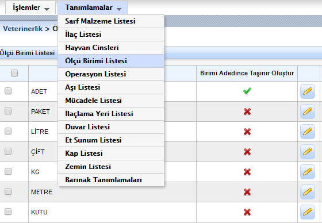The height and width of the screenshot is (223, 322).
Task: Edit ÇİFT unit via pencil icon
Action: 308,152
